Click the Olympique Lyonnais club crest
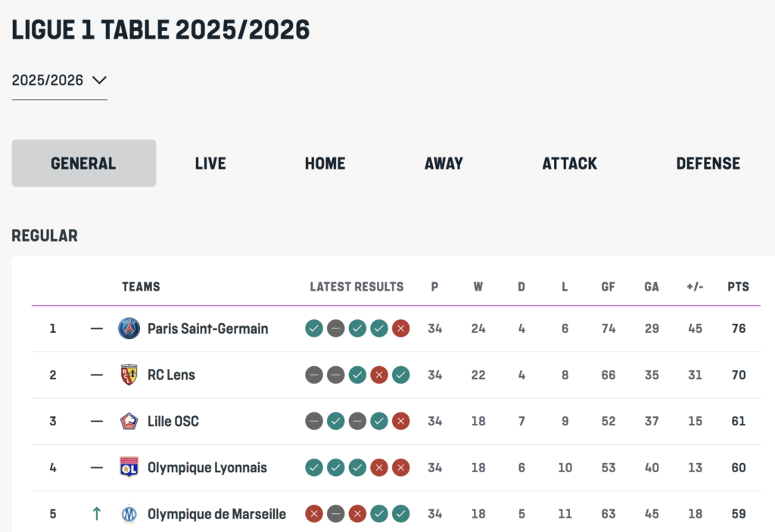 (x=129, y=467)
